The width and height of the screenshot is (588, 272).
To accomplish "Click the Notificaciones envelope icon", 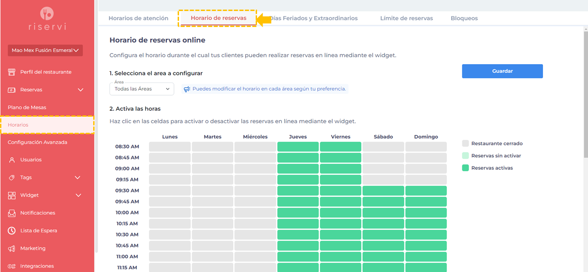I will coord(12,213).
